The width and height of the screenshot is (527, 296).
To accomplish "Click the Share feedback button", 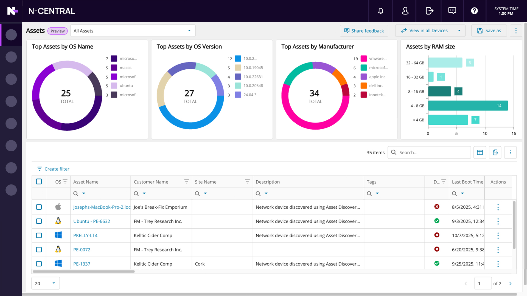I will pyautogui.click(x=364, y=31).
